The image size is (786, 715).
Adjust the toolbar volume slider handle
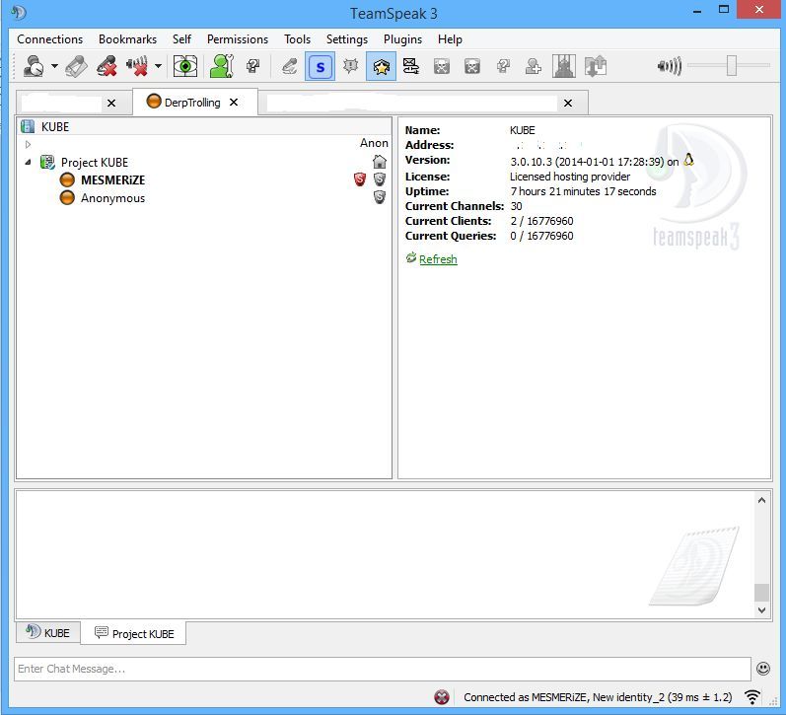click(732, 66)
